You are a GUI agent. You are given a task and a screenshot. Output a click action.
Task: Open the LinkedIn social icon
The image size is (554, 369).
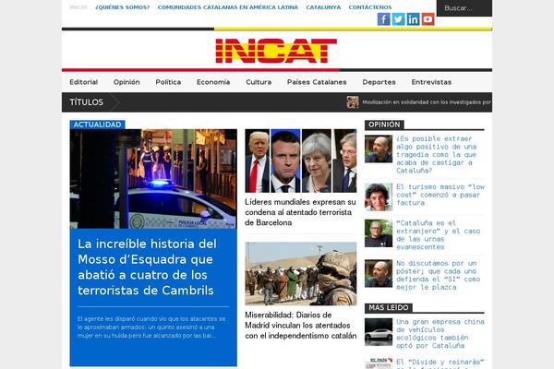coord(413,19)
